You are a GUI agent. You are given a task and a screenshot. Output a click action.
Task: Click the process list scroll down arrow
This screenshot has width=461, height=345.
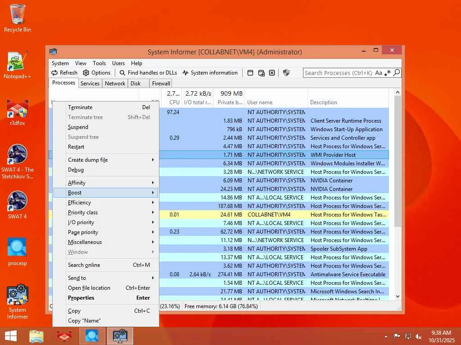tap(398, 296)
